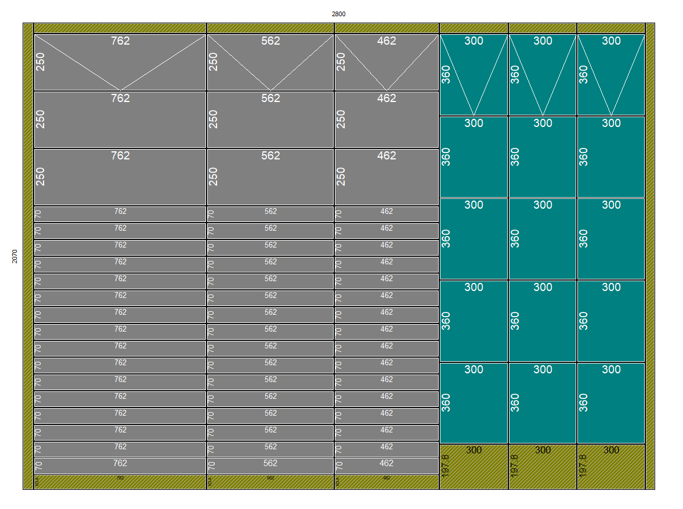683x509 pixels.
Task: Click the 2800 sheet width dimension label
Action: pyautogui.click(x=338, y=14)
